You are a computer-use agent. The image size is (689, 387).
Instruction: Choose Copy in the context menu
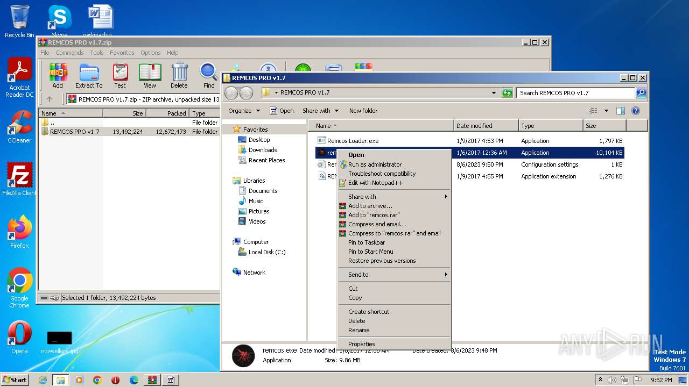(394, 298)
